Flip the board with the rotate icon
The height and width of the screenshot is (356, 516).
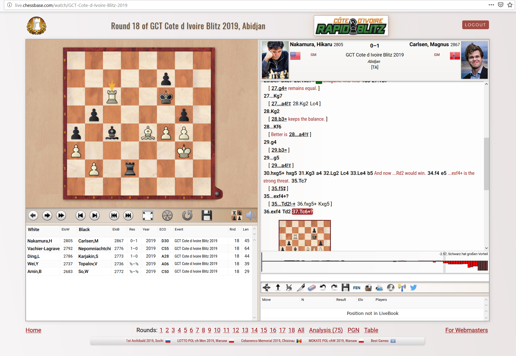tap(187, 215)
